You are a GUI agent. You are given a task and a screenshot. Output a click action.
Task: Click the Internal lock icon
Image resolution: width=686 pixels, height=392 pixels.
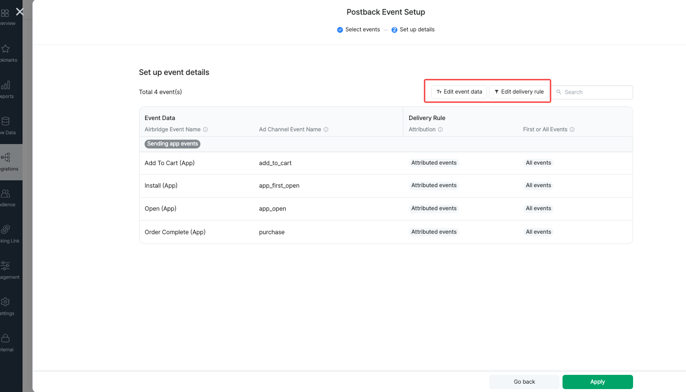5,338
